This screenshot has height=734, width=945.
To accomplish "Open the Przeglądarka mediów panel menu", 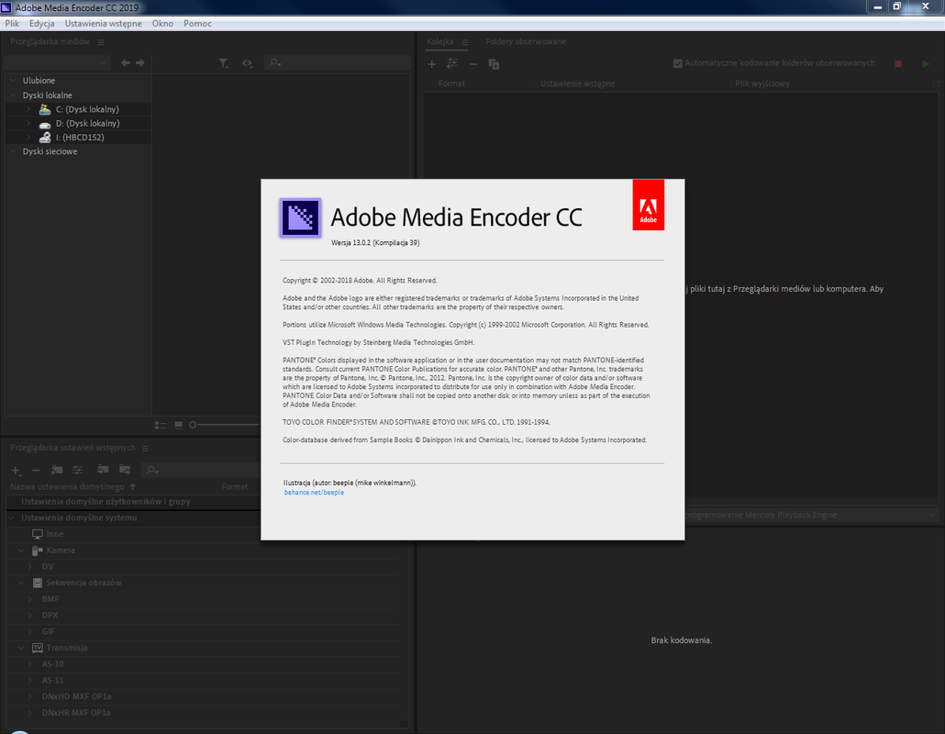I will [x=101, y=42].
